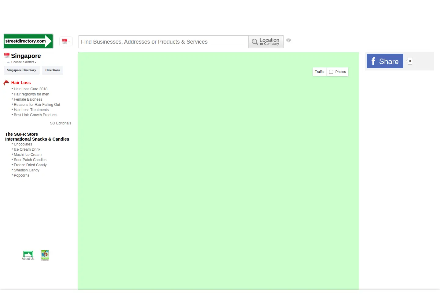
Task: Open Reasons for Hair Falling Out link
Action: click(37, 105)
